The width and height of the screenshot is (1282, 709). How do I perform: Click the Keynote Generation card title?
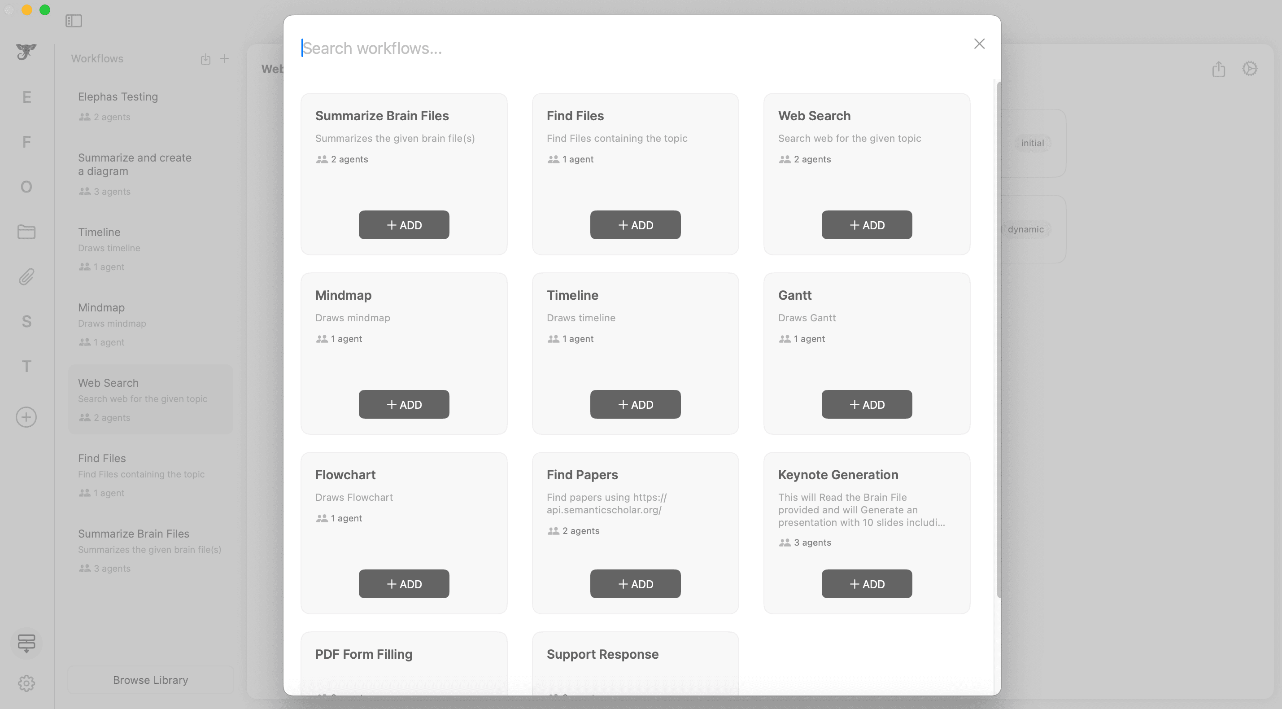(838, 474)
